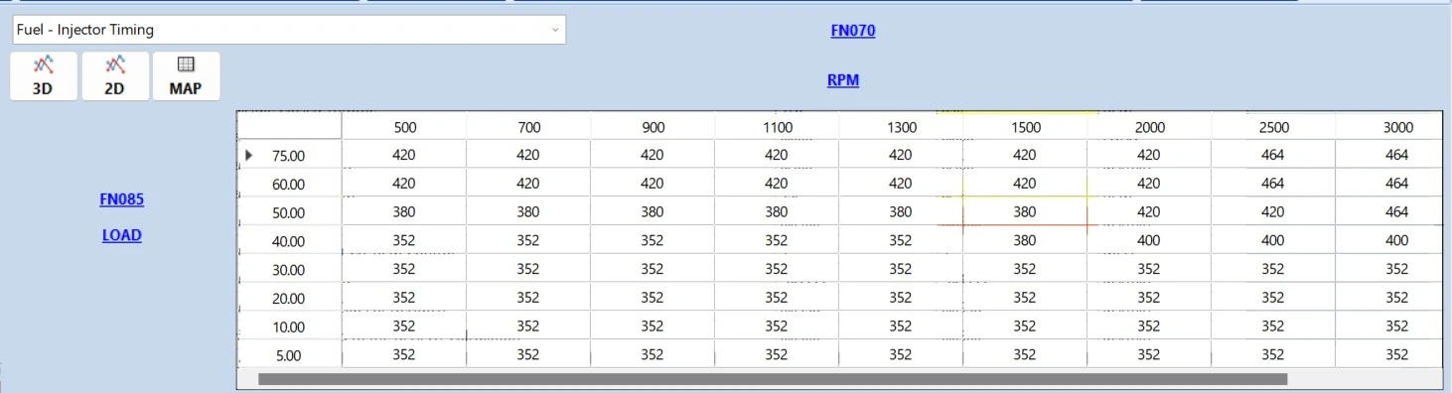Open the LOAD axis link

tap(122, 235)
